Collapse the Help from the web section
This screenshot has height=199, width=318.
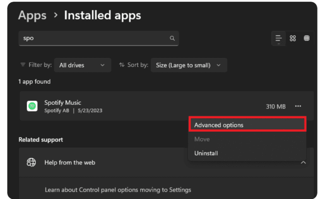(303, 163)
